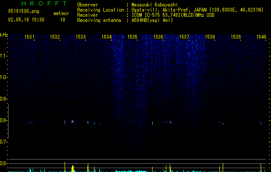The width and height of the screenshot is (271, 172).
Task: Click the 1532 time marker
Action: (x=55, y=37)
